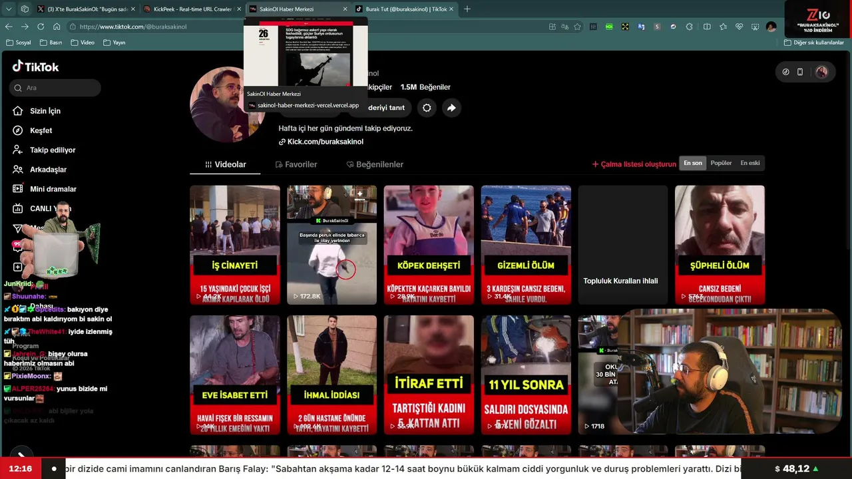852x479 pixels.
Task: Open the 11 YIL SONRA video
Action: [x=526, y=375]
